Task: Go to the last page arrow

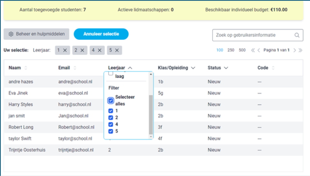Action: 300,50
